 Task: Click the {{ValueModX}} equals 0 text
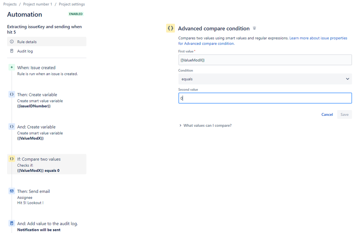[38, 170]
